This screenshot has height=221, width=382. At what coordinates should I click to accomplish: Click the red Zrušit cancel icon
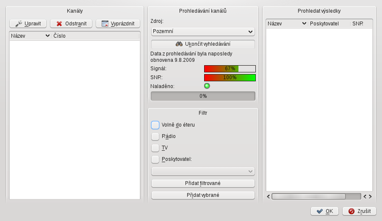click(352, 211)
